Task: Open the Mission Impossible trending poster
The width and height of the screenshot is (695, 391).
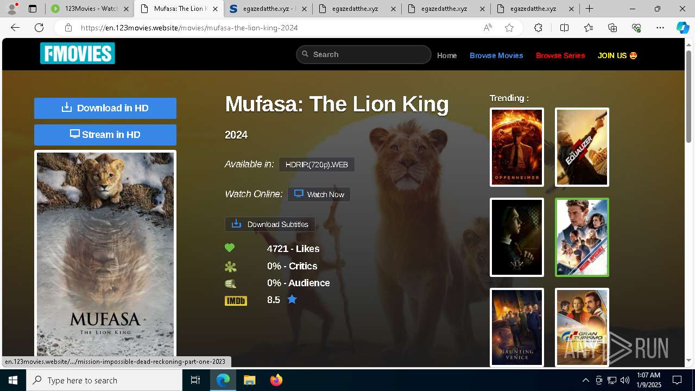Action: (582, 237)
